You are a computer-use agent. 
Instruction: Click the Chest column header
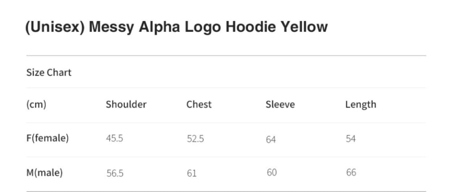(x=199, y=105)
